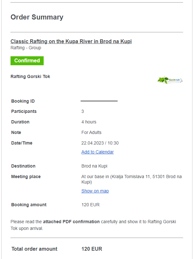Click the 120 EUR booking amount
This screenshot has height=259, width=195.
[90, 205]
